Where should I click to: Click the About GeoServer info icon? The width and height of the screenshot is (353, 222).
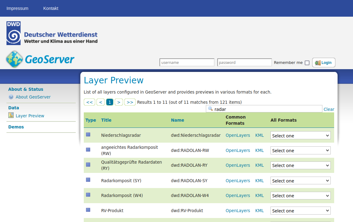11,97
